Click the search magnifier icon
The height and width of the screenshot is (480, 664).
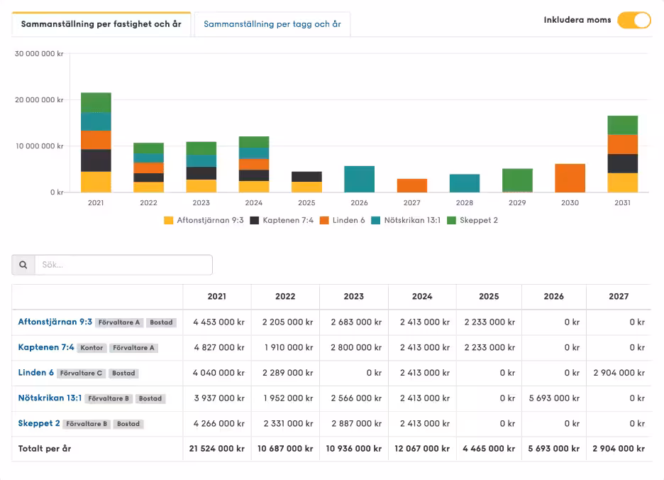[23, 265]
